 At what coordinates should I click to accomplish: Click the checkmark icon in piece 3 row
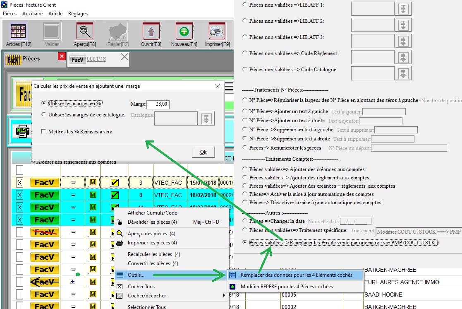click(115, 182)
